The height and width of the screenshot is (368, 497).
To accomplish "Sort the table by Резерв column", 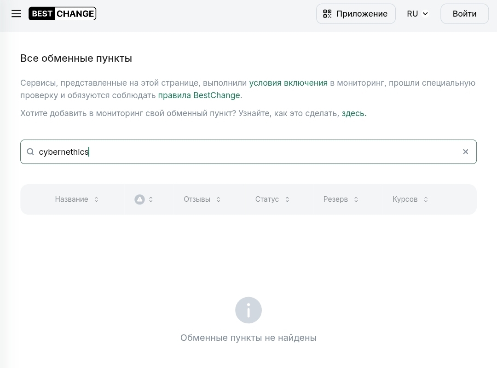I will click(x=341, y=199).
